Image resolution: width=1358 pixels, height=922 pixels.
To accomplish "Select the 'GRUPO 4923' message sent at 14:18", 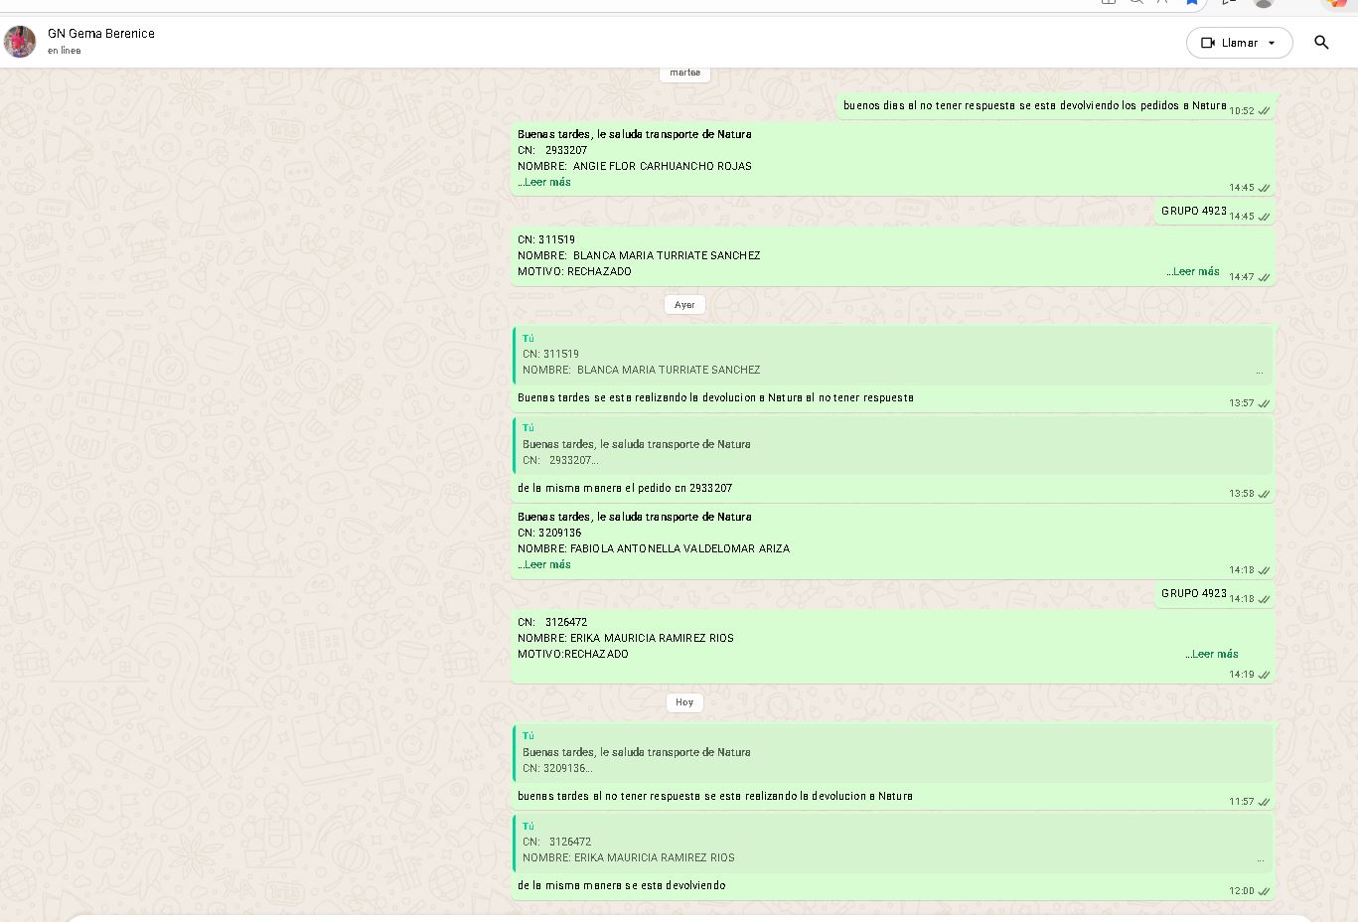I will point(1193,593).
